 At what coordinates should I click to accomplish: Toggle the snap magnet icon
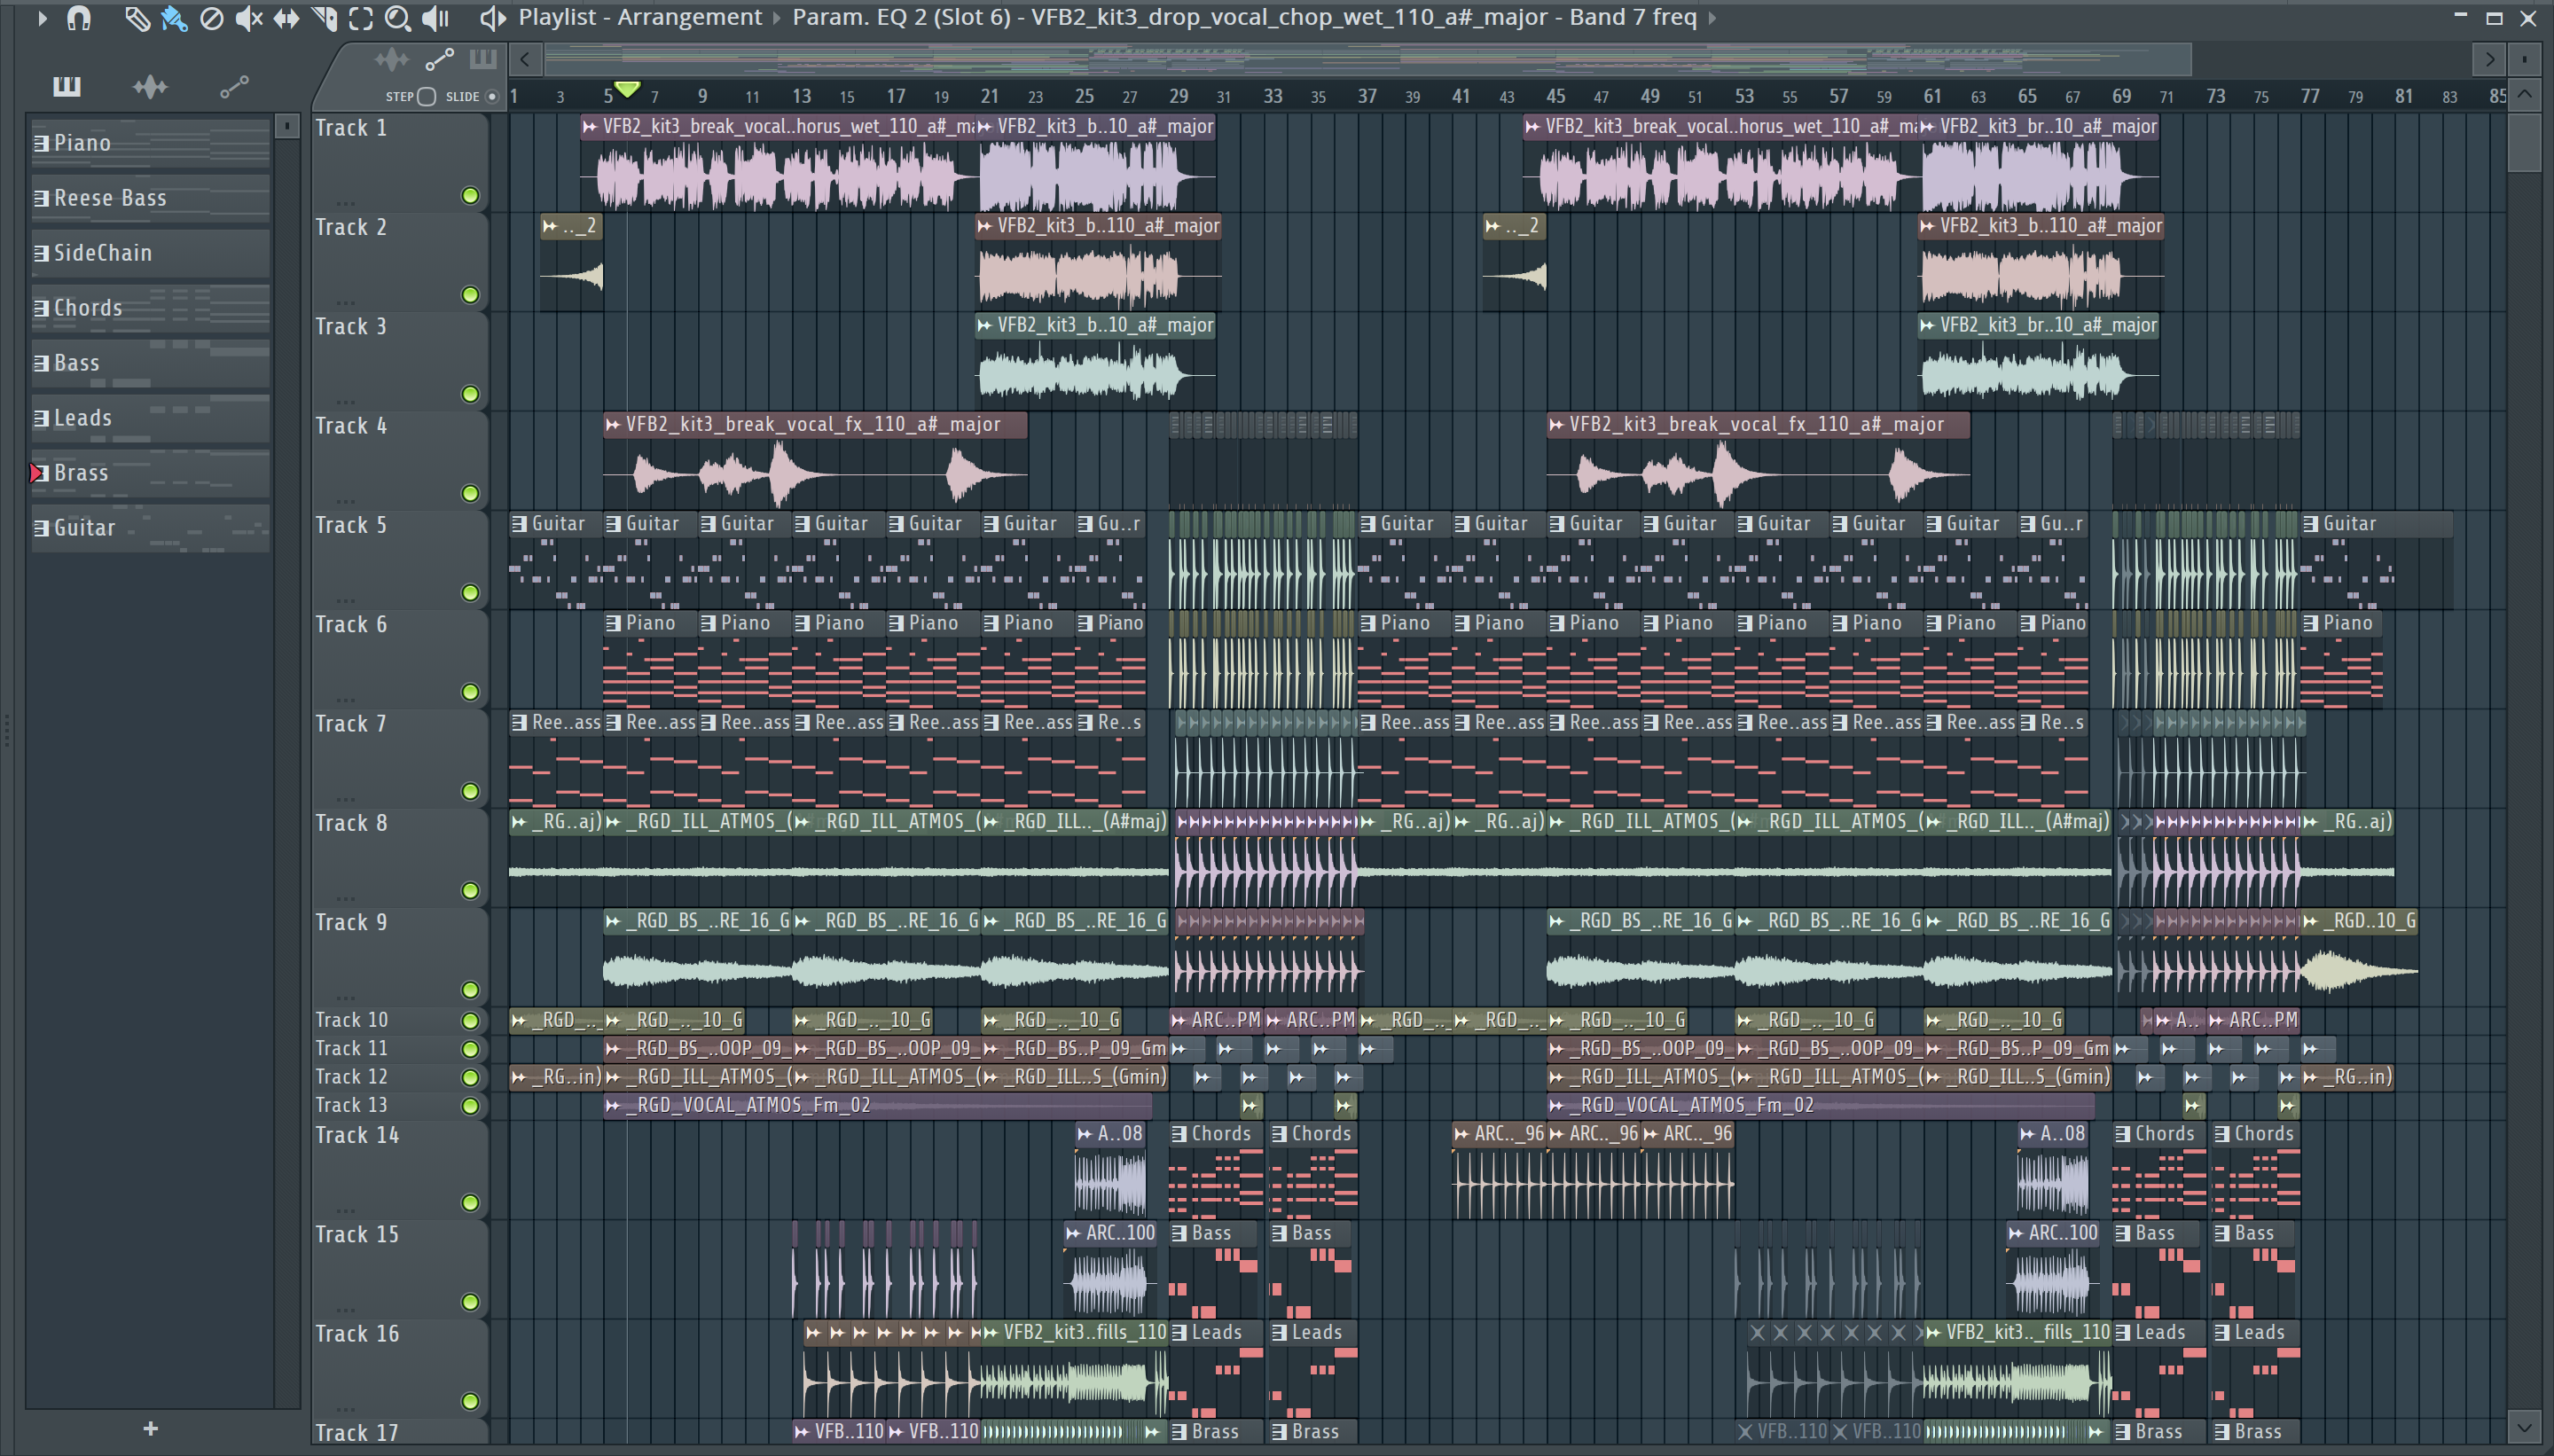click(x=79, y=18)
